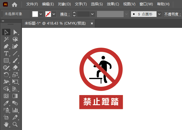Select the Magic Wand tool
The width and height of the screenshot is (182, 130).
[6, 39]
